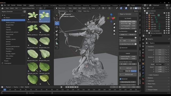The width and height of the screenshot is (171, 96).
Task: Open the Modifier properties wrench tab
Action: (143, 67)
